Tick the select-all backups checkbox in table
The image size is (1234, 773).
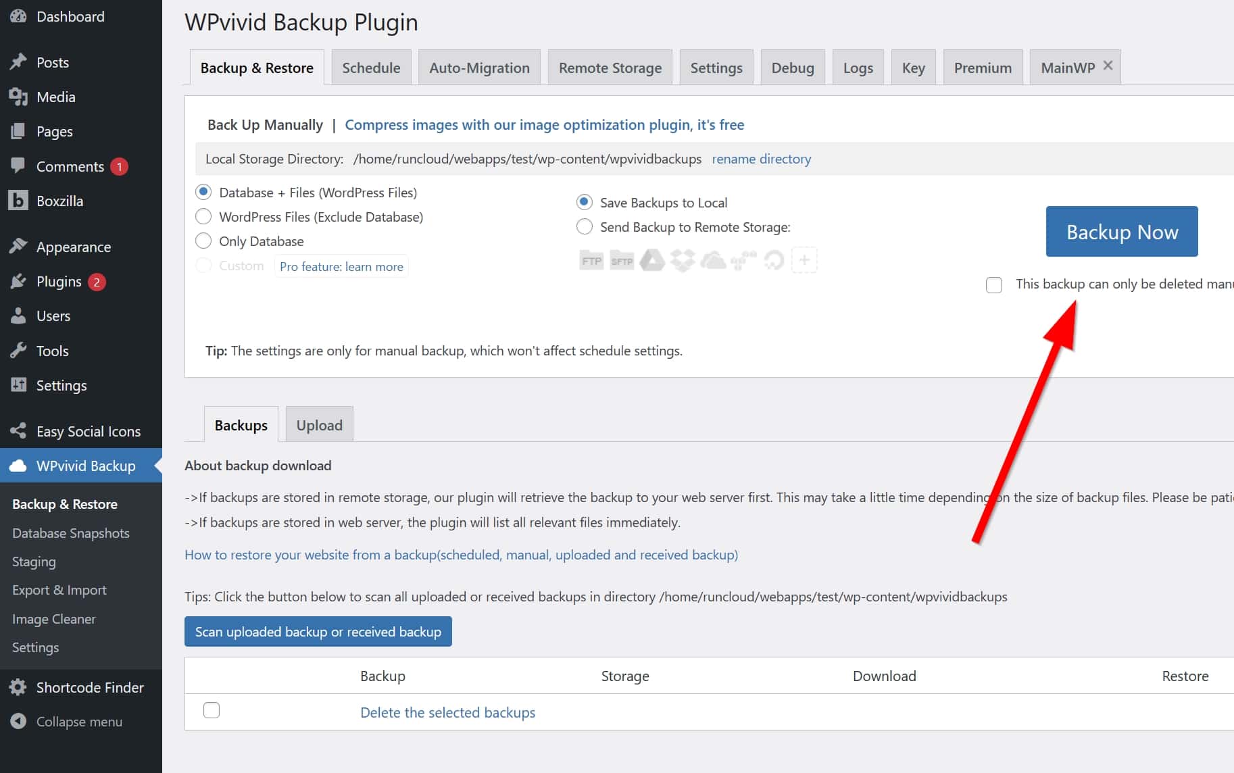[212, 710]
